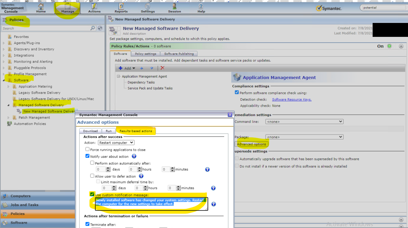Open the Command line dropdown
This screenshot has width=408, height=228.
(304, 122)
